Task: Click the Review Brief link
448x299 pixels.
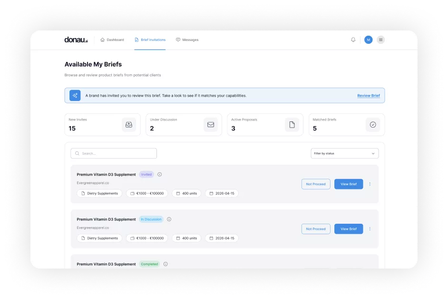Action: point(368,95)
